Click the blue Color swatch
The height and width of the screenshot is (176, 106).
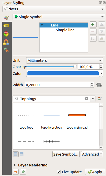63,73
